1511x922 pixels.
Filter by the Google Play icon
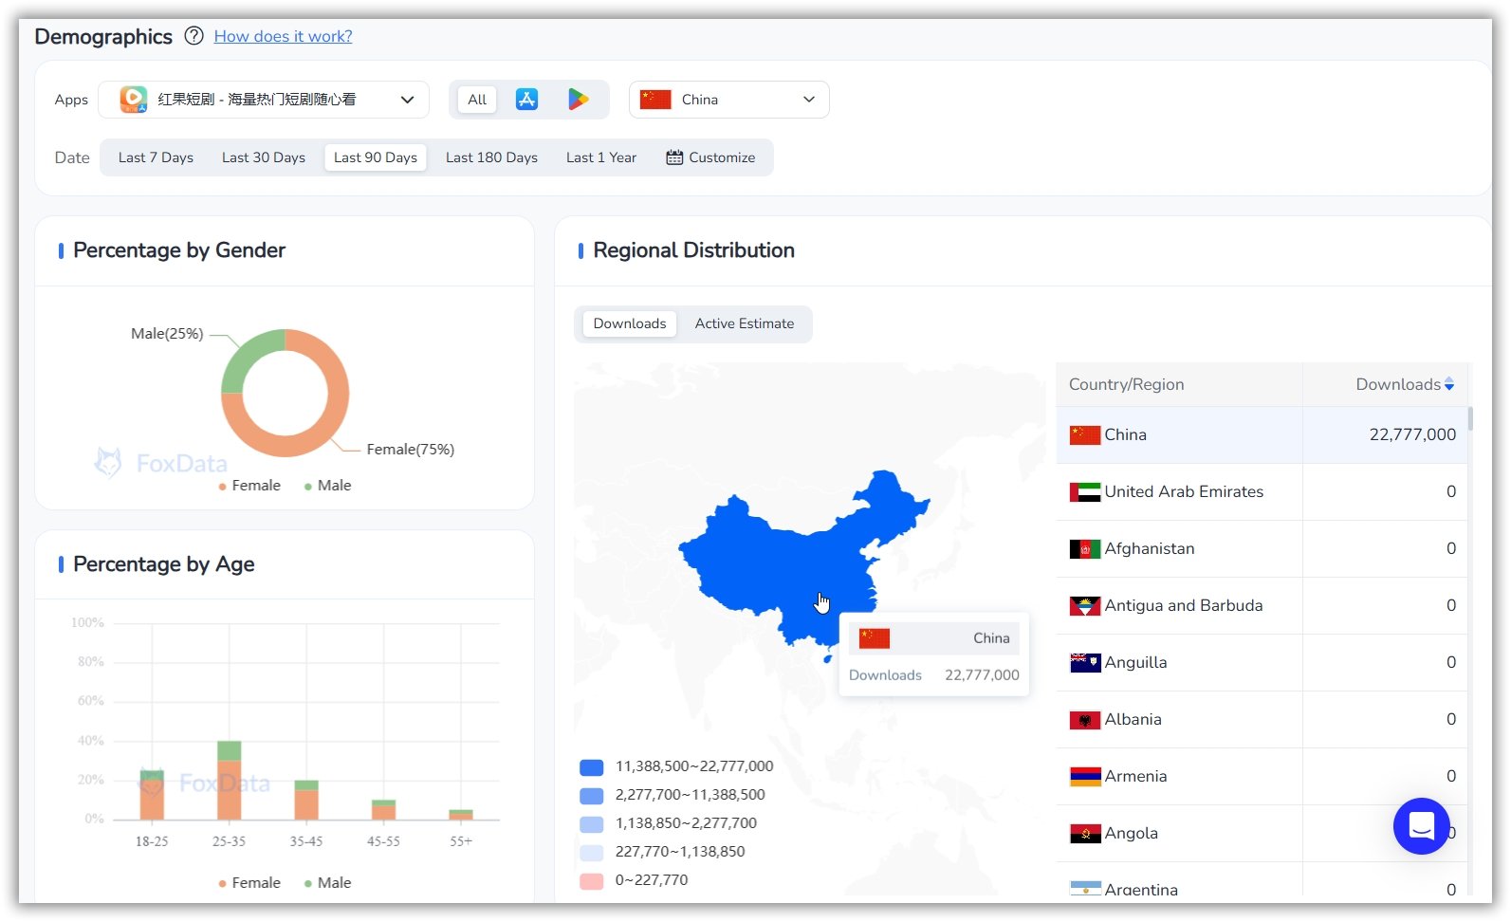(578, 100)
